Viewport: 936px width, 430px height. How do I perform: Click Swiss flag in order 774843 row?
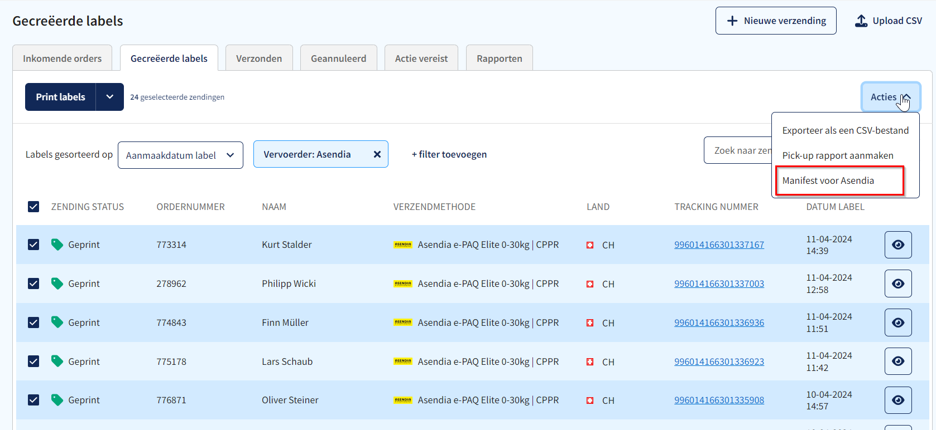coord(590,323)
